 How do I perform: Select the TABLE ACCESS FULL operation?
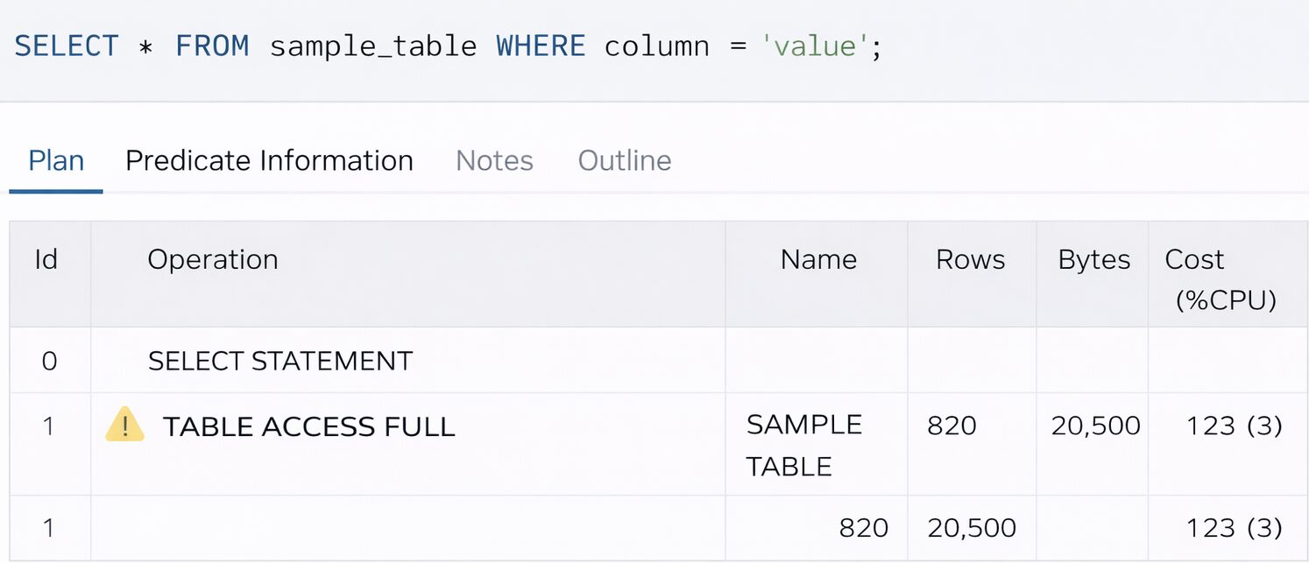click(x=308, y=426)
